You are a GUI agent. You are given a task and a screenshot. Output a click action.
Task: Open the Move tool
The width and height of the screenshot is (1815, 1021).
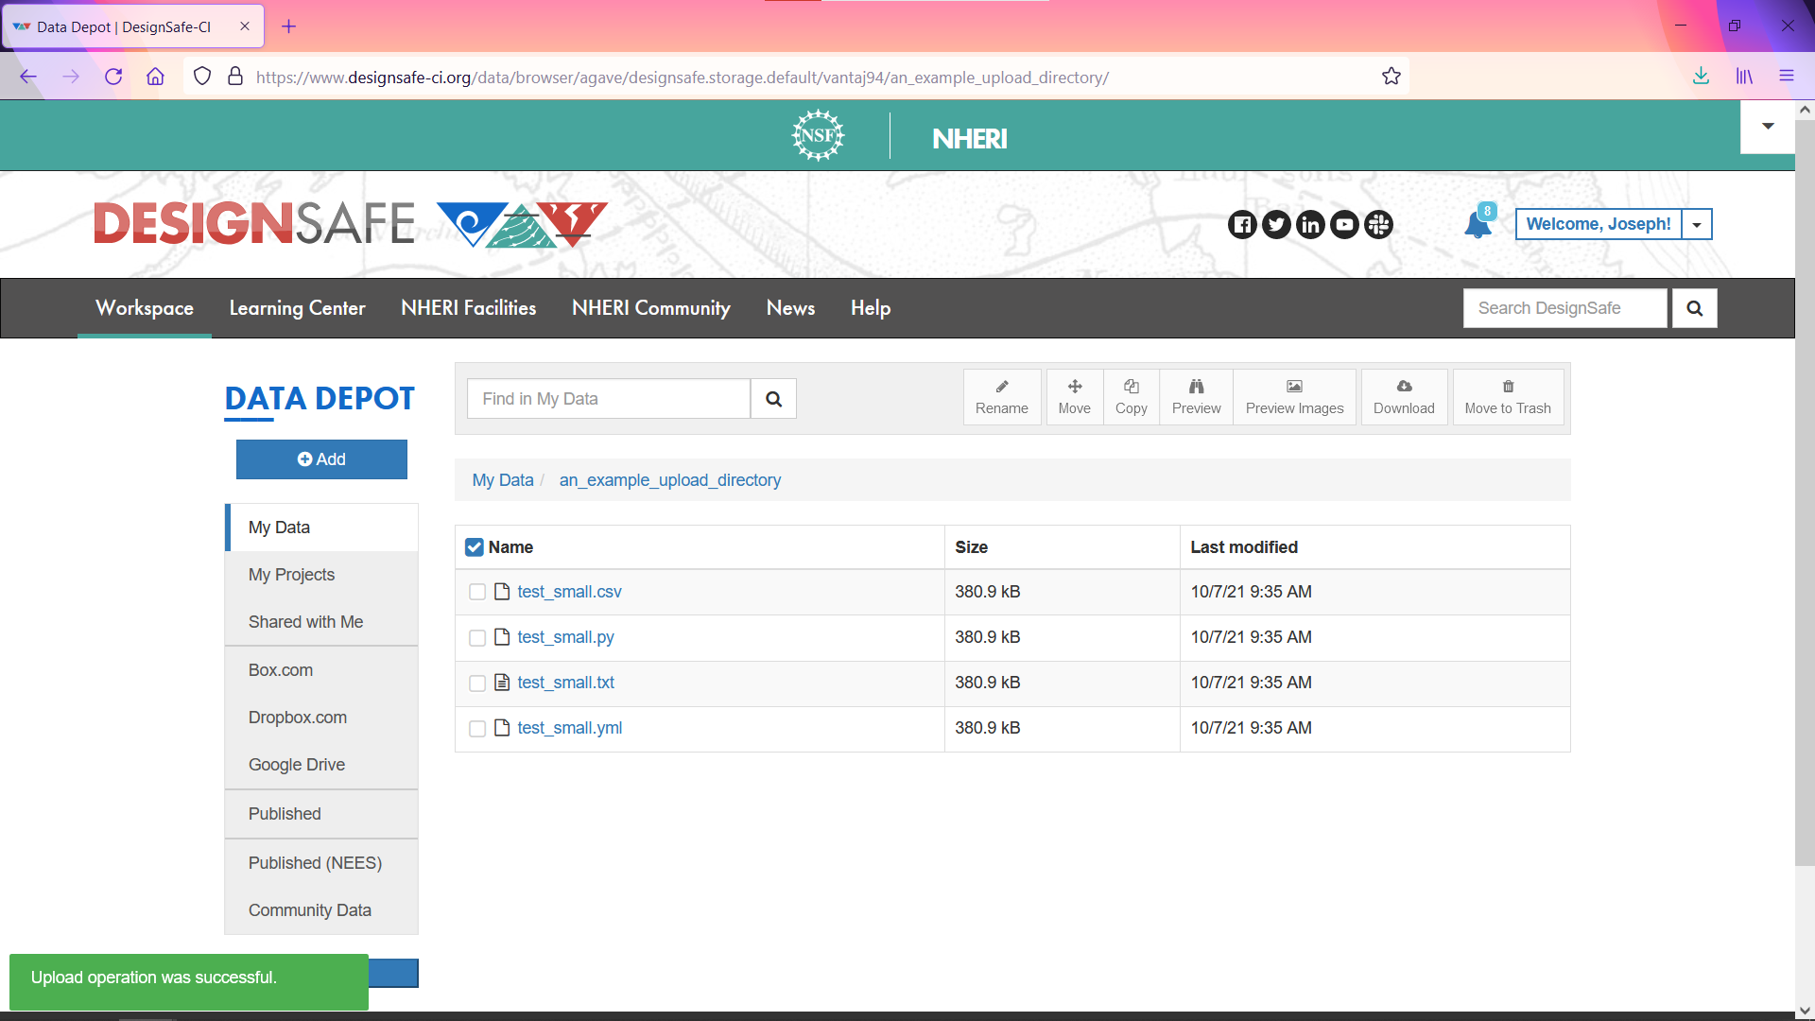[x=1074, y=396]
